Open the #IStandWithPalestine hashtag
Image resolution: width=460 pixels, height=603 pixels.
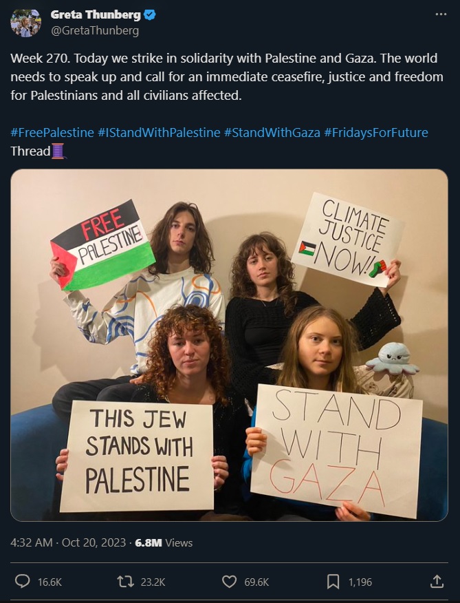159,133
